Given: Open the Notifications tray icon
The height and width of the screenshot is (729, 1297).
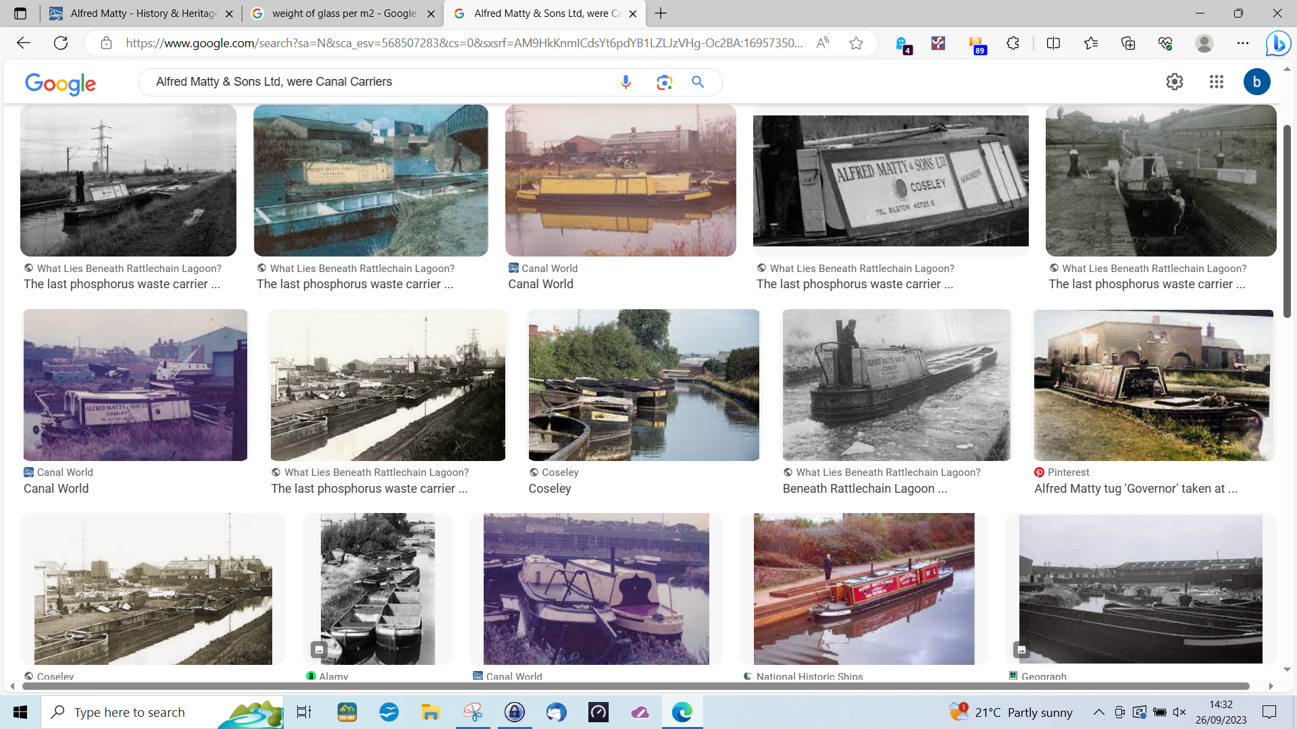Looking at the screenshot, I should pos(1269,712).
